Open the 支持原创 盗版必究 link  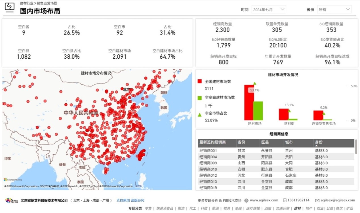coord(130,200)
